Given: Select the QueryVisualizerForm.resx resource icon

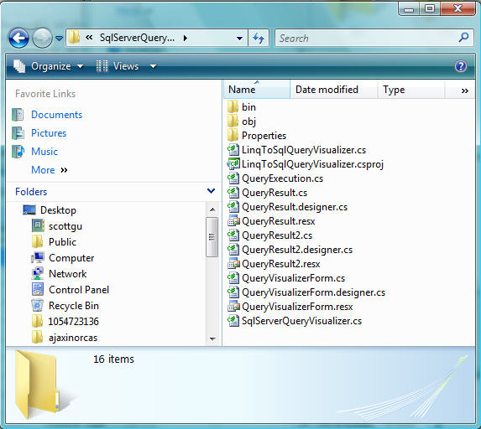Looking at the screenshot, I should pyautogui.click(x=233, y=306).
